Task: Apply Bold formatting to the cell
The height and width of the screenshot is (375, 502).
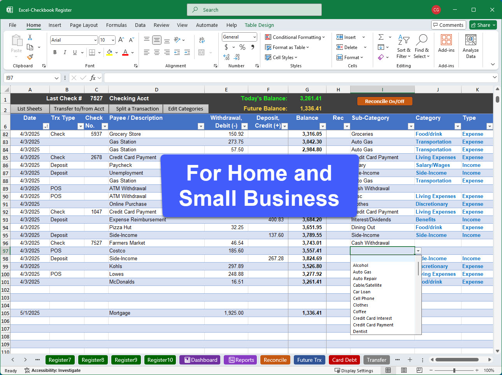Action: [55, 53]
